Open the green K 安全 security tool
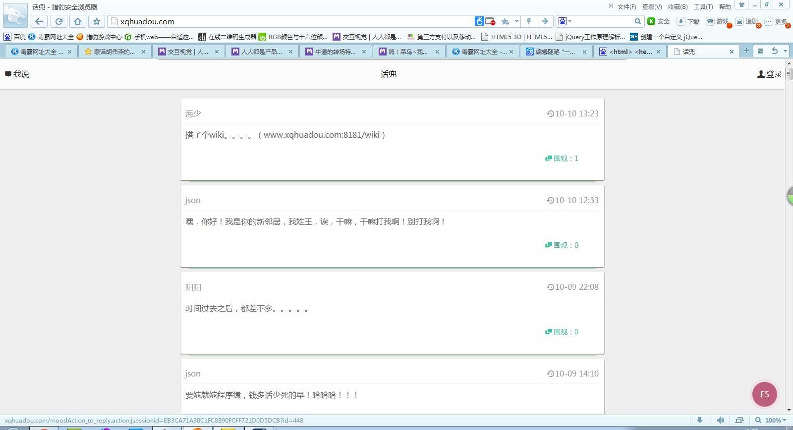The height and width of the screenshot is (430, 793). [x=659, y=21]
